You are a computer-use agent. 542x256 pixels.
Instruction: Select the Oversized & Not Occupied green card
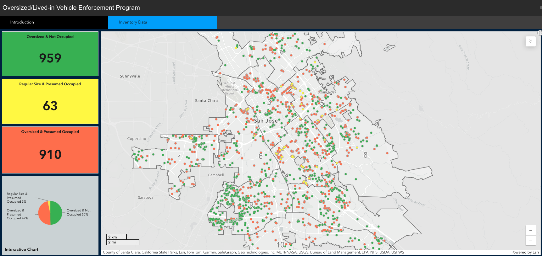50,54
